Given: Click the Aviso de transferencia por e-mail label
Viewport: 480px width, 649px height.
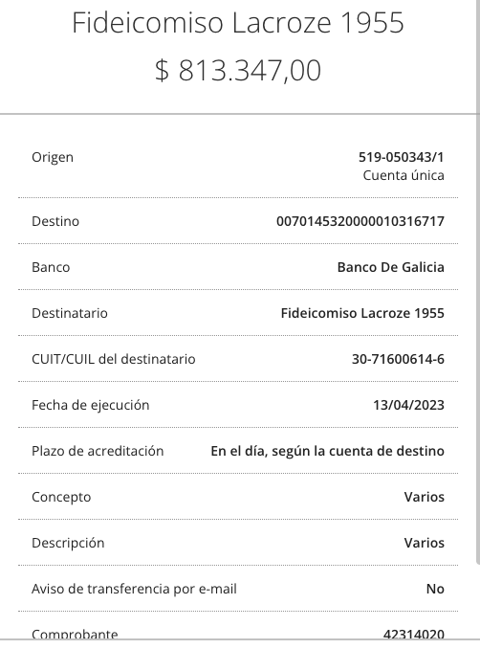Looking at the screenshot, I should tap(135, 589).
